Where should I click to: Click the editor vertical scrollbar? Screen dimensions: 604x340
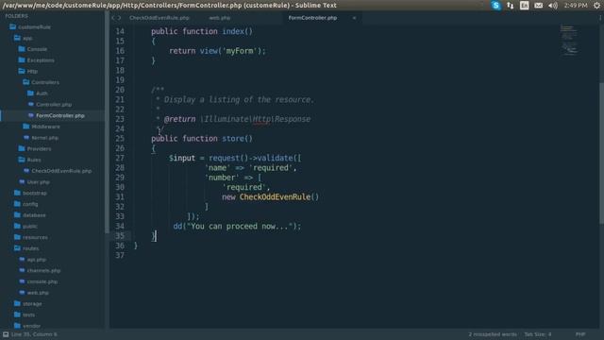[601, 153]
